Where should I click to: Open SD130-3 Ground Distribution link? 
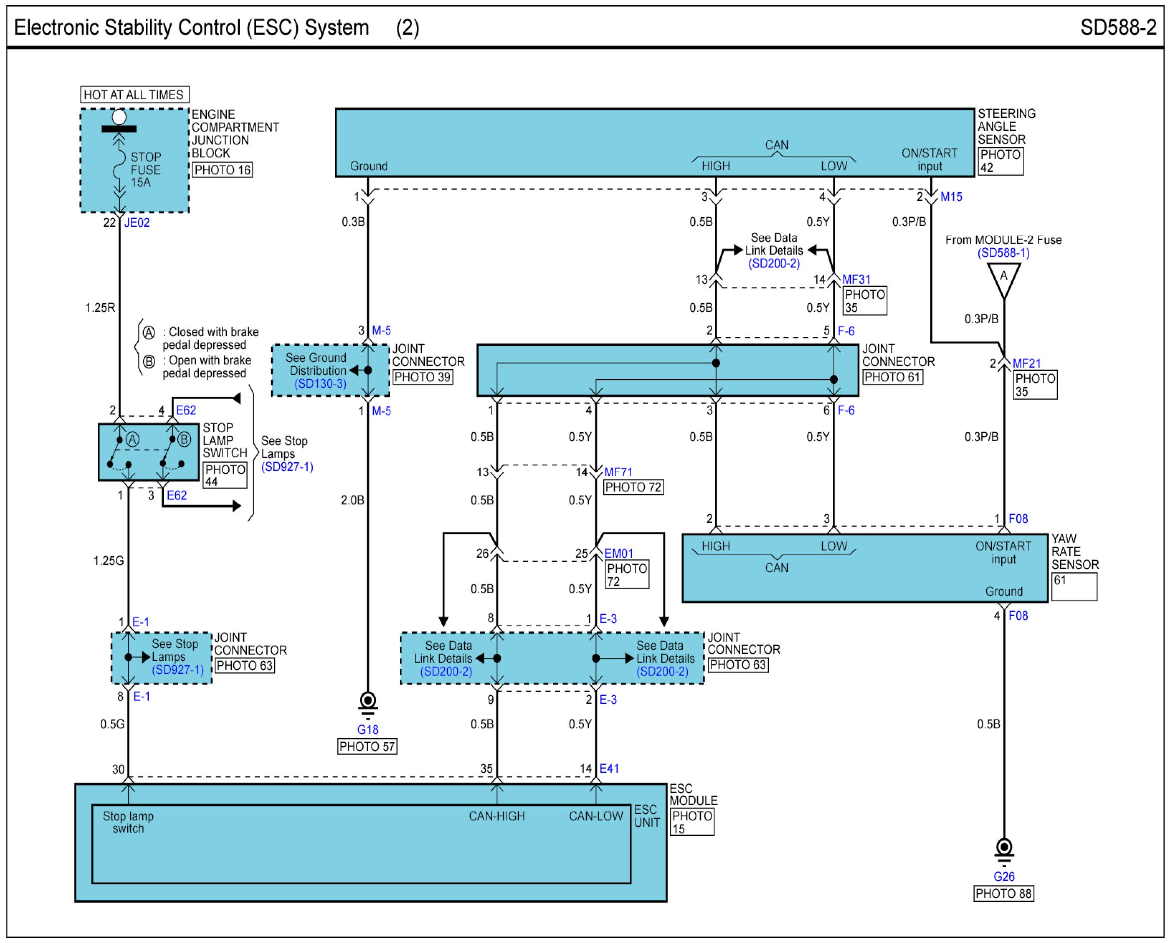[320, 384]
